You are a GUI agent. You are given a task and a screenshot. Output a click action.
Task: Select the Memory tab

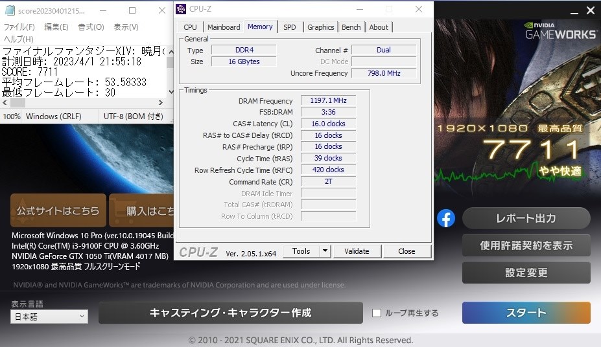260,27
